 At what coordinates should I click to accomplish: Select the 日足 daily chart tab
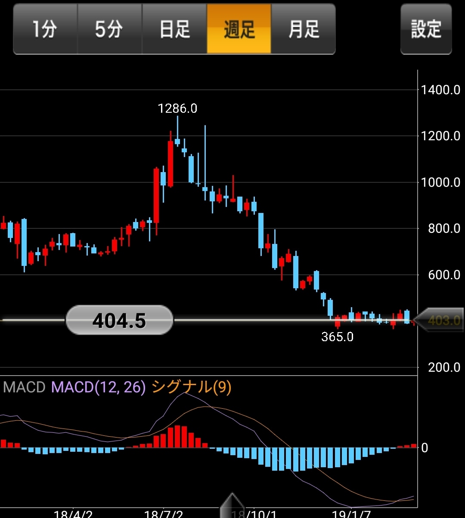[174, 29]
